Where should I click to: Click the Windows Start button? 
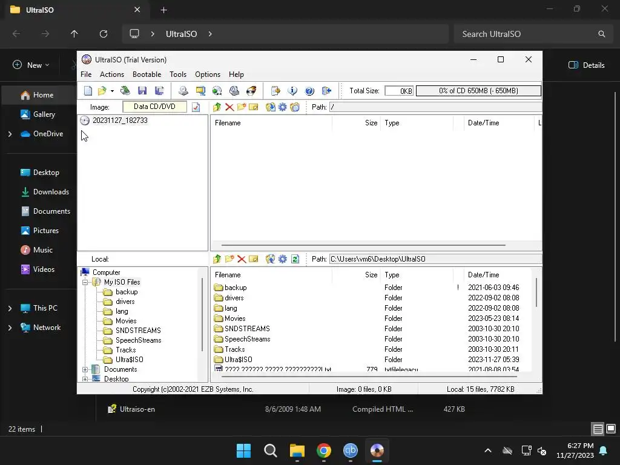pyautogui.click(x=243, y=450)
